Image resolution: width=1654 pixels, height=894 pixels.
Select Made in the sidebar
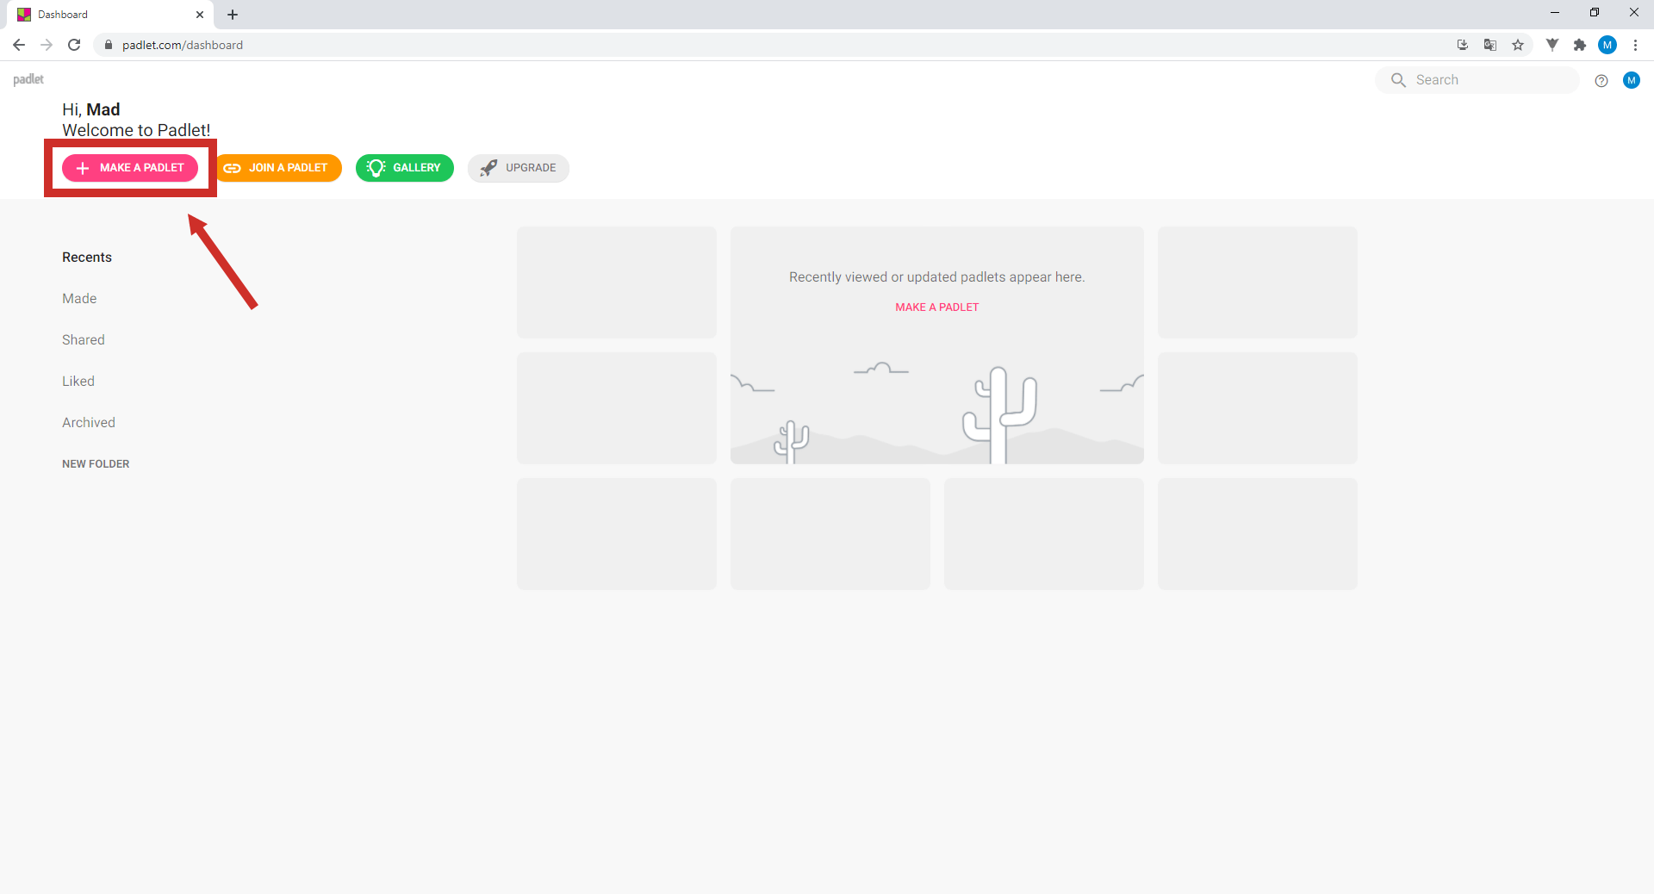79,299
